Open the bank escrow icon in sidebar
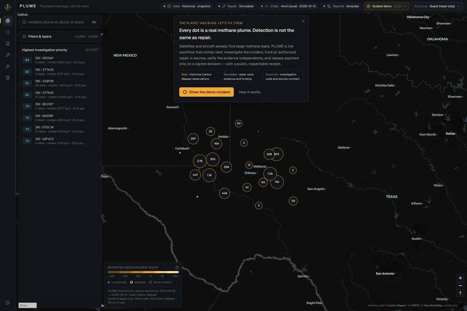This screenshot has height=311, width=467. click(8, 78)
